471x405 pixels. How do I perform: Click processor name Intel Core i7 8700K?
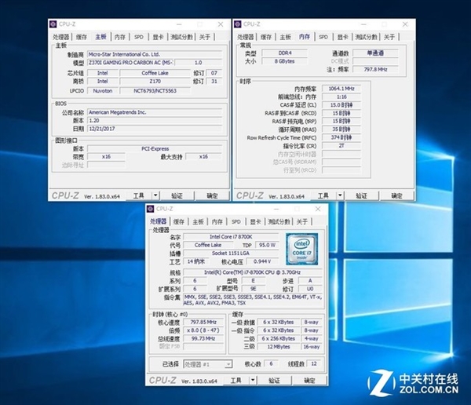(x=231, y=237)
